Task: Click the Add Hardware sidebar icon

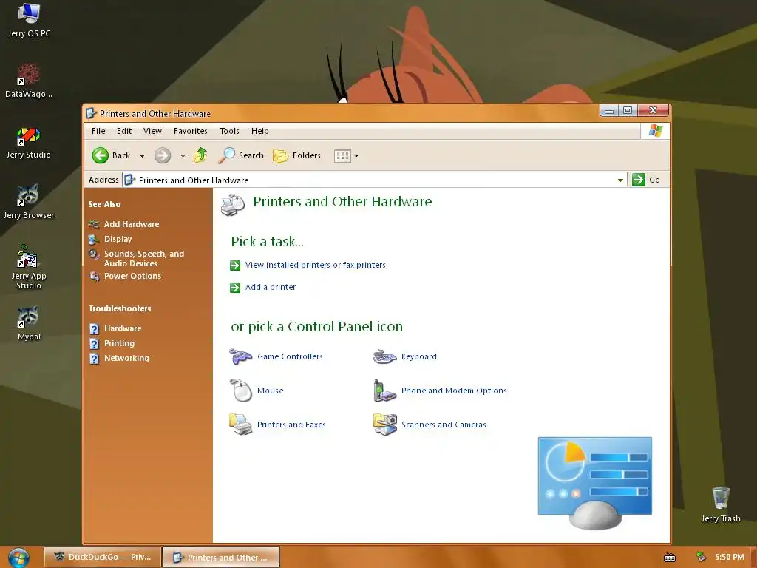Action: (x=94, y=224)
